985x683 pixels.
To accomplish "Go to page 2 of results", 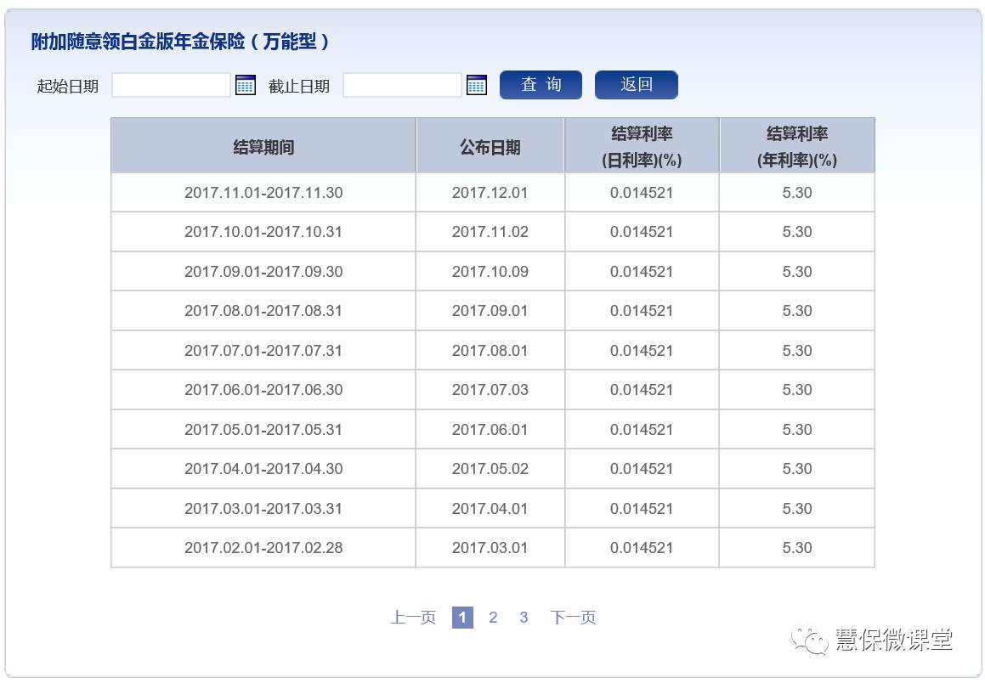I will click(x=493, y=618).
